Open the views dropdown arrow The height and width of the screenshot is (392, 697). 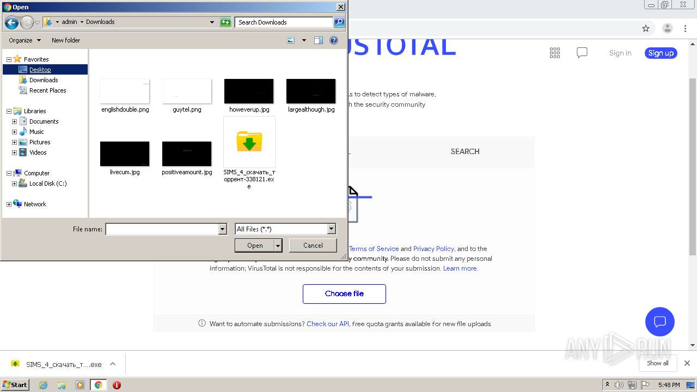coord(304,40)
